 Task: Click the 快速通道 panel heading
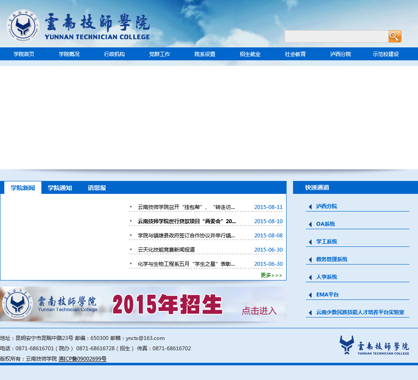coord(317,187)
